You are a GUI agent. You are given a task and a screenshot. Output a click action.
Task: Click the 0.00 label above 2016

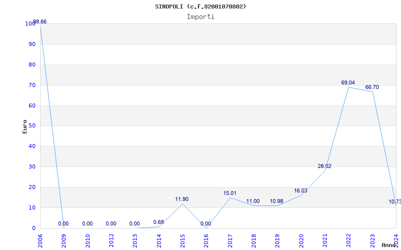click(206, 223)
